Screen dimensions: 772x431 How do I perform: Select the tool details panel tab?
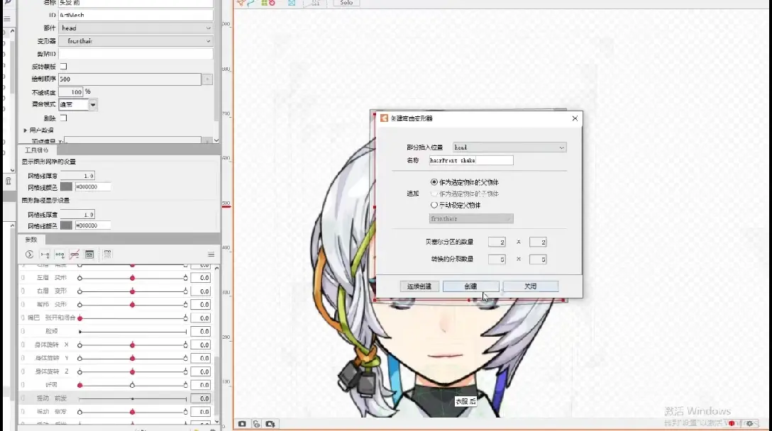point(36,150)
